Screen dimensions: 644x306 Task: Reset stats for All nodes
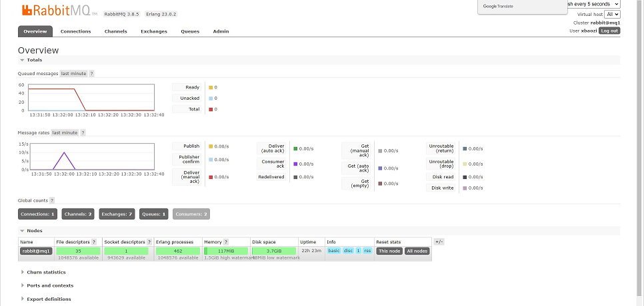(x=417, y=251)
